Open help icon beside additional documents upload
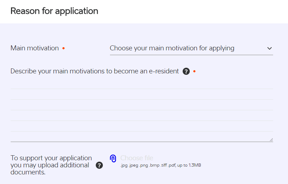This screenshot has height=184, width=288. (99, 165)
